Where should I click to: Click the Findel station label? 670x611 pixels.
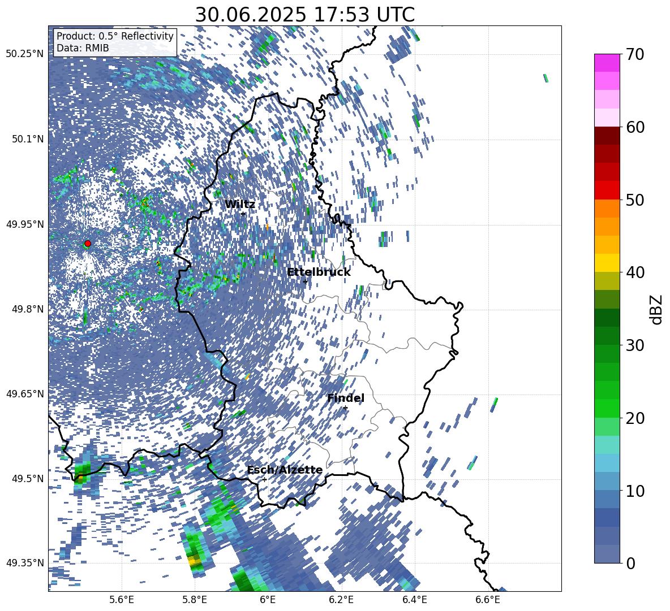tap(346, 398)
